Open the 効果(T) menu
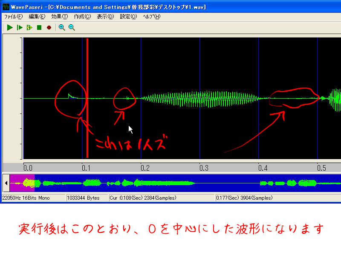341x256 pixels. click(60, 17)
